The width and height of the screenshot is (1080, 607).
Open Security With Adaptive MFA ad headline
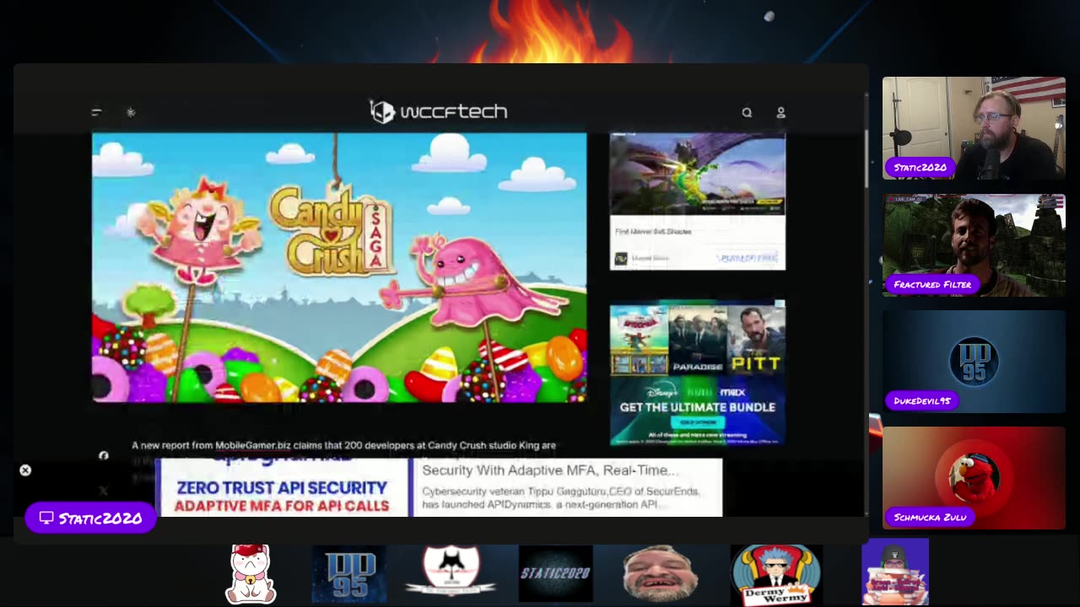click(x=549, y=470)
